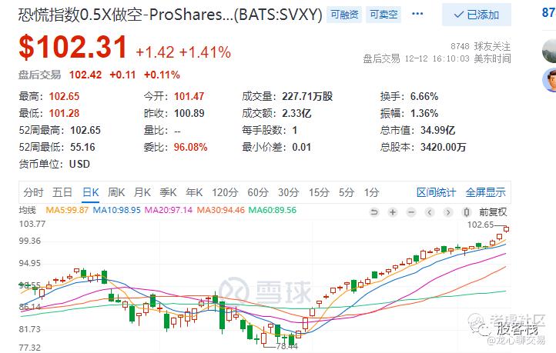Screen dimensions: 556x353
Task: Click the 可融资 margin tag
Action: (x=344, y=15)
